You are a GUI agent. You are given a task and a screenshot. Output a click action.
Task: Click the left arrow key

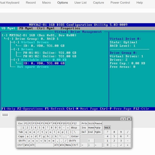click(x=84, y=145)
